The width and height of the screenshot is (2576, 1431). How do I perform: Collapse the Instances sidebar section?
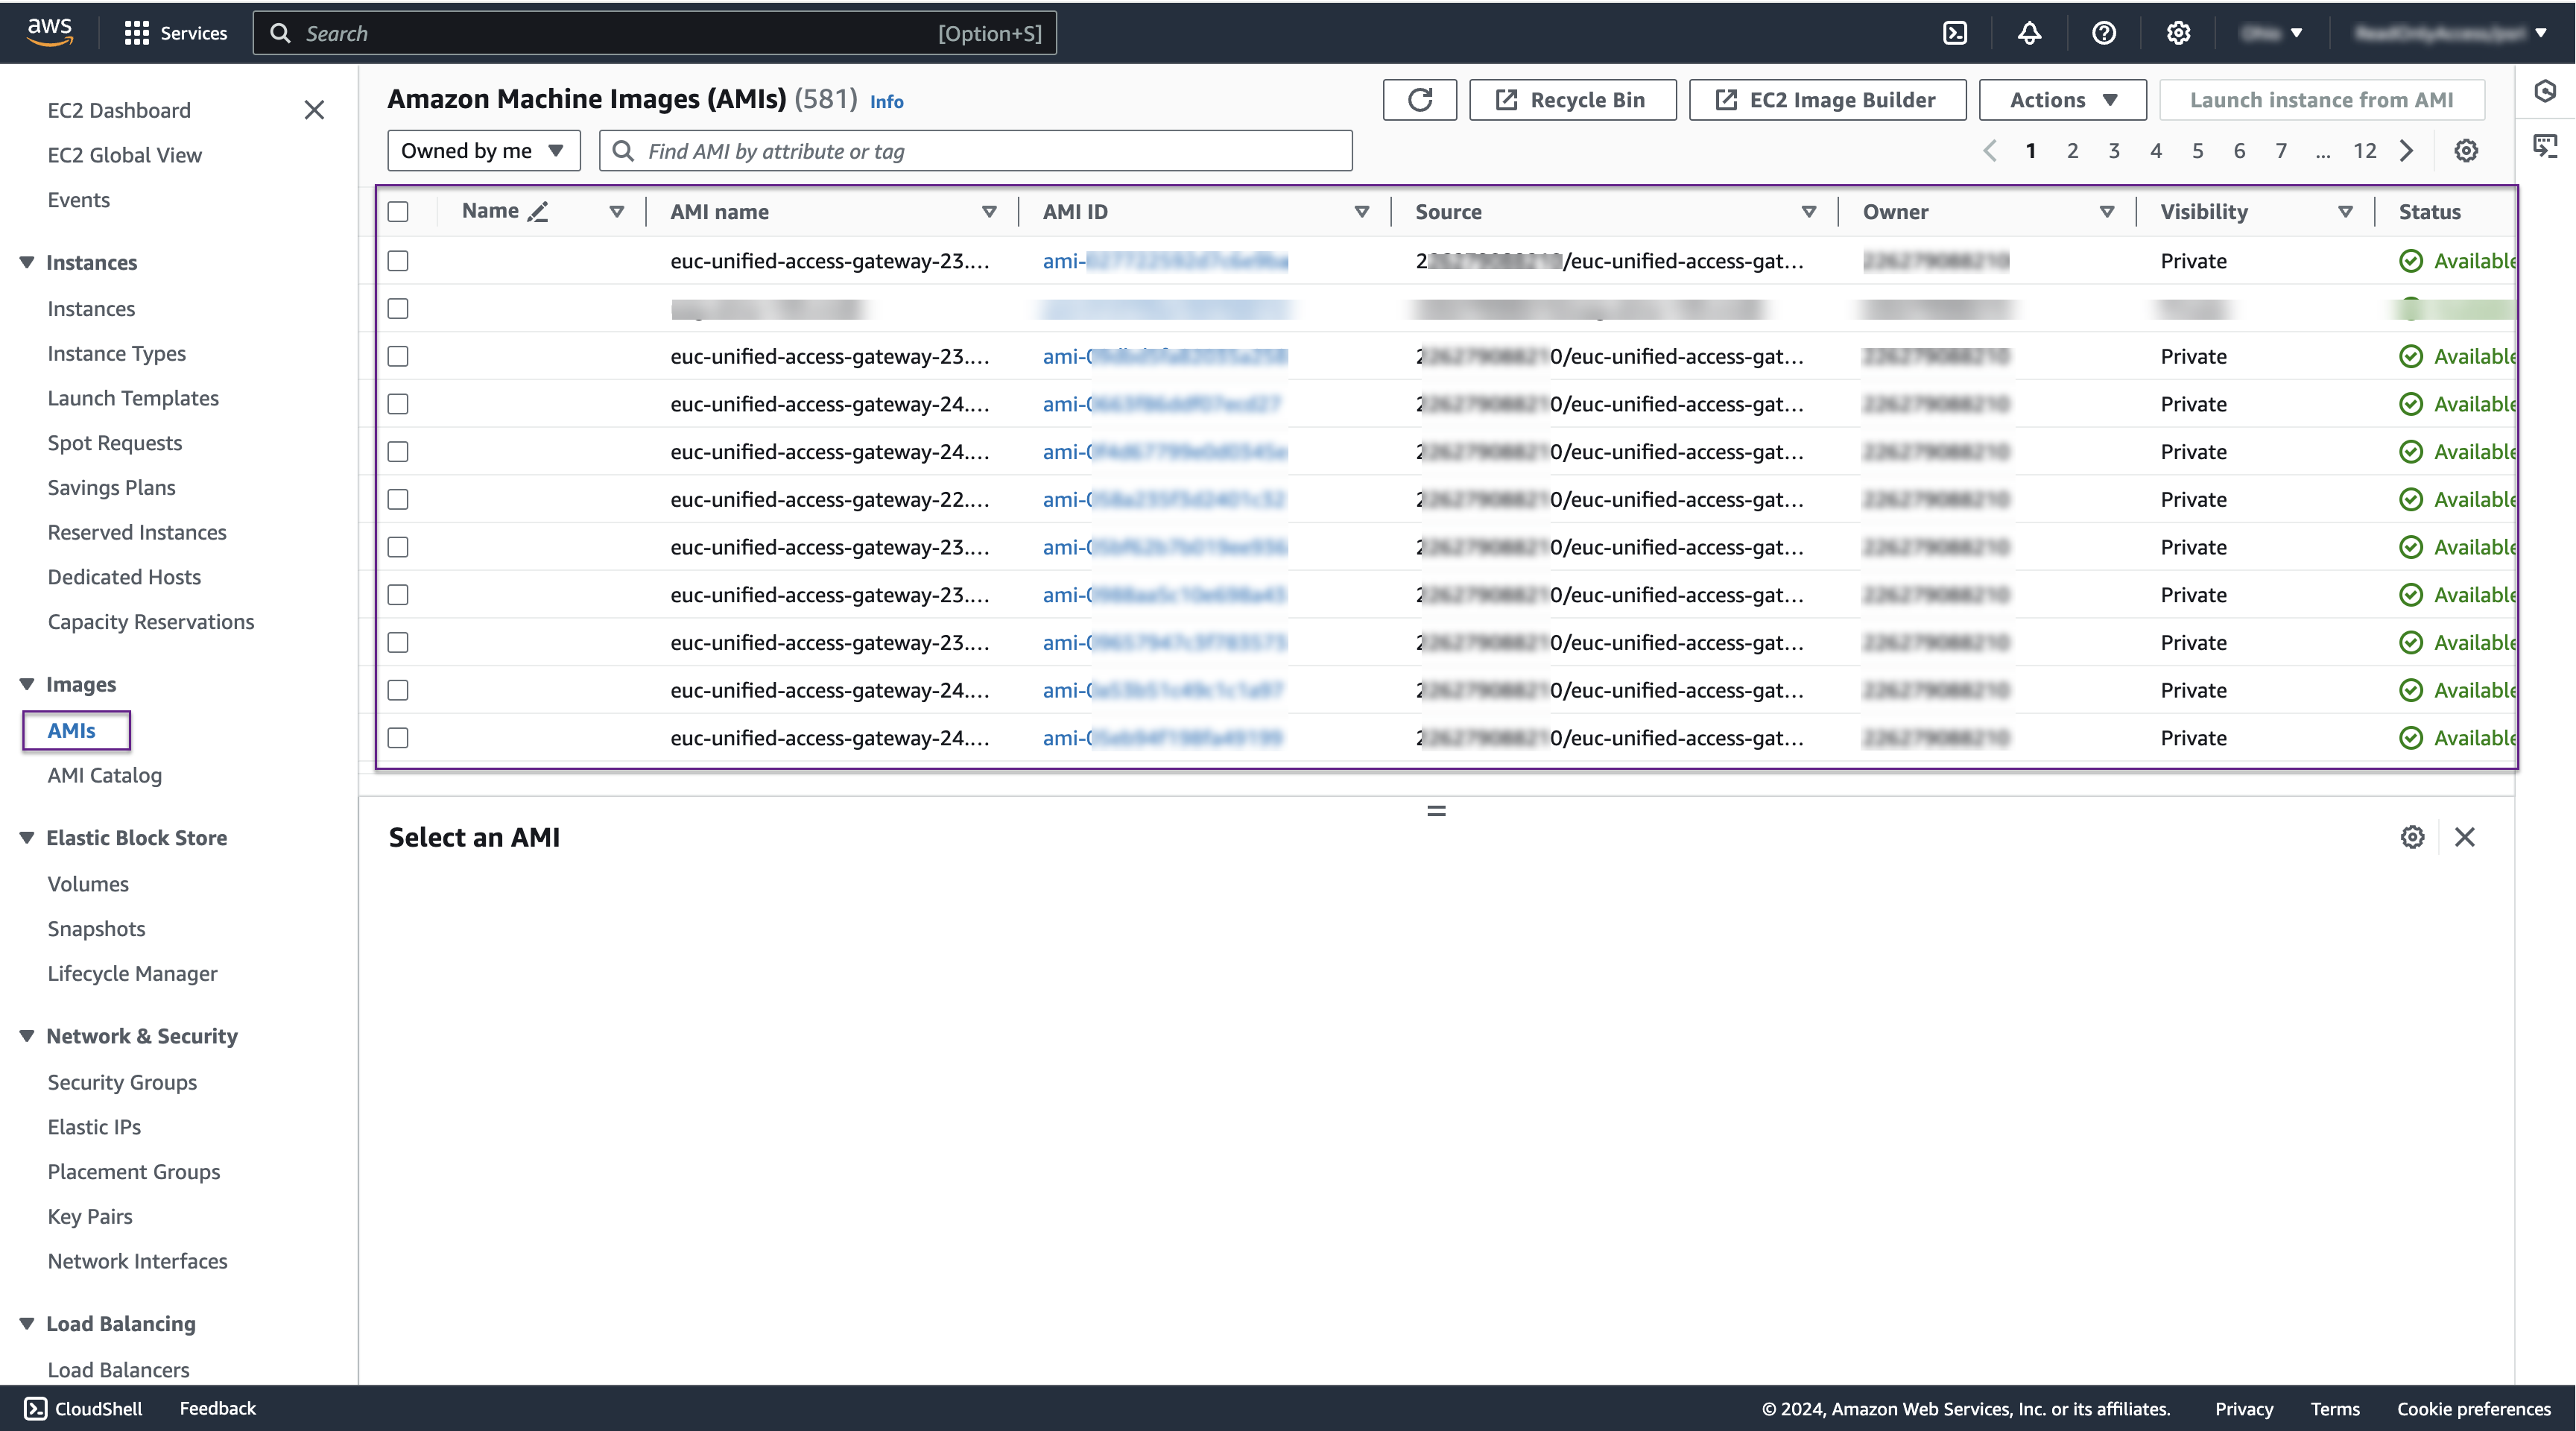(x=27, y=262)
